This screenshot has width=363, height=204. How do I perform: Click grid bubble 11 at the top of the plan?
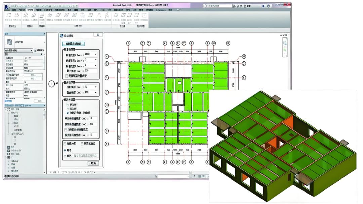tap(228, 43)
